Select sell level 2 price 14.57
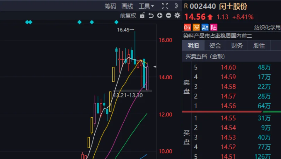This screenshot has height=159, width=281. [x=228, y=96]
